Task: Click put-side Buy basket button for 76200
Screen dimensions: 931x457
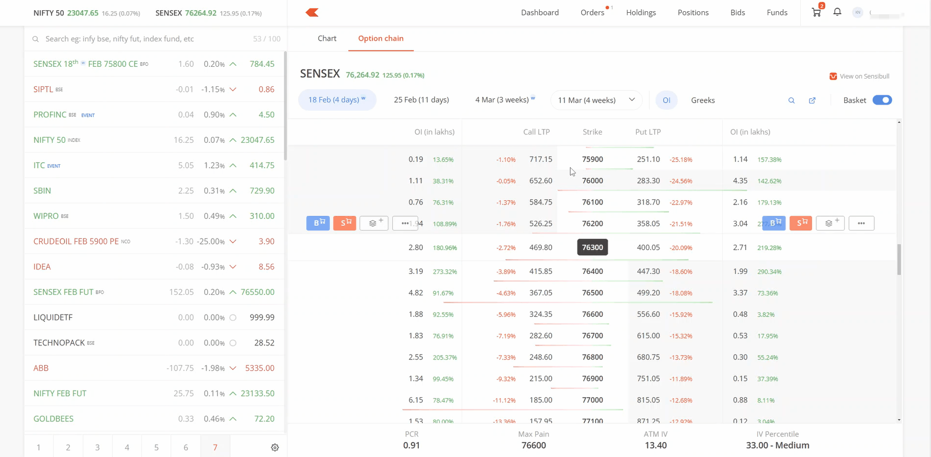Action: coord(774,223)
